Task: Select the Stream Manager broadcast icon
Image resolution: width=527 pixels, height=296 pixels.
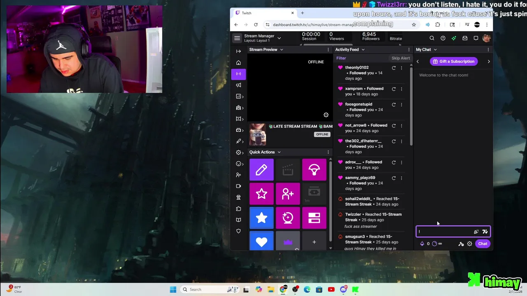Action: click(x=238, y=74)
